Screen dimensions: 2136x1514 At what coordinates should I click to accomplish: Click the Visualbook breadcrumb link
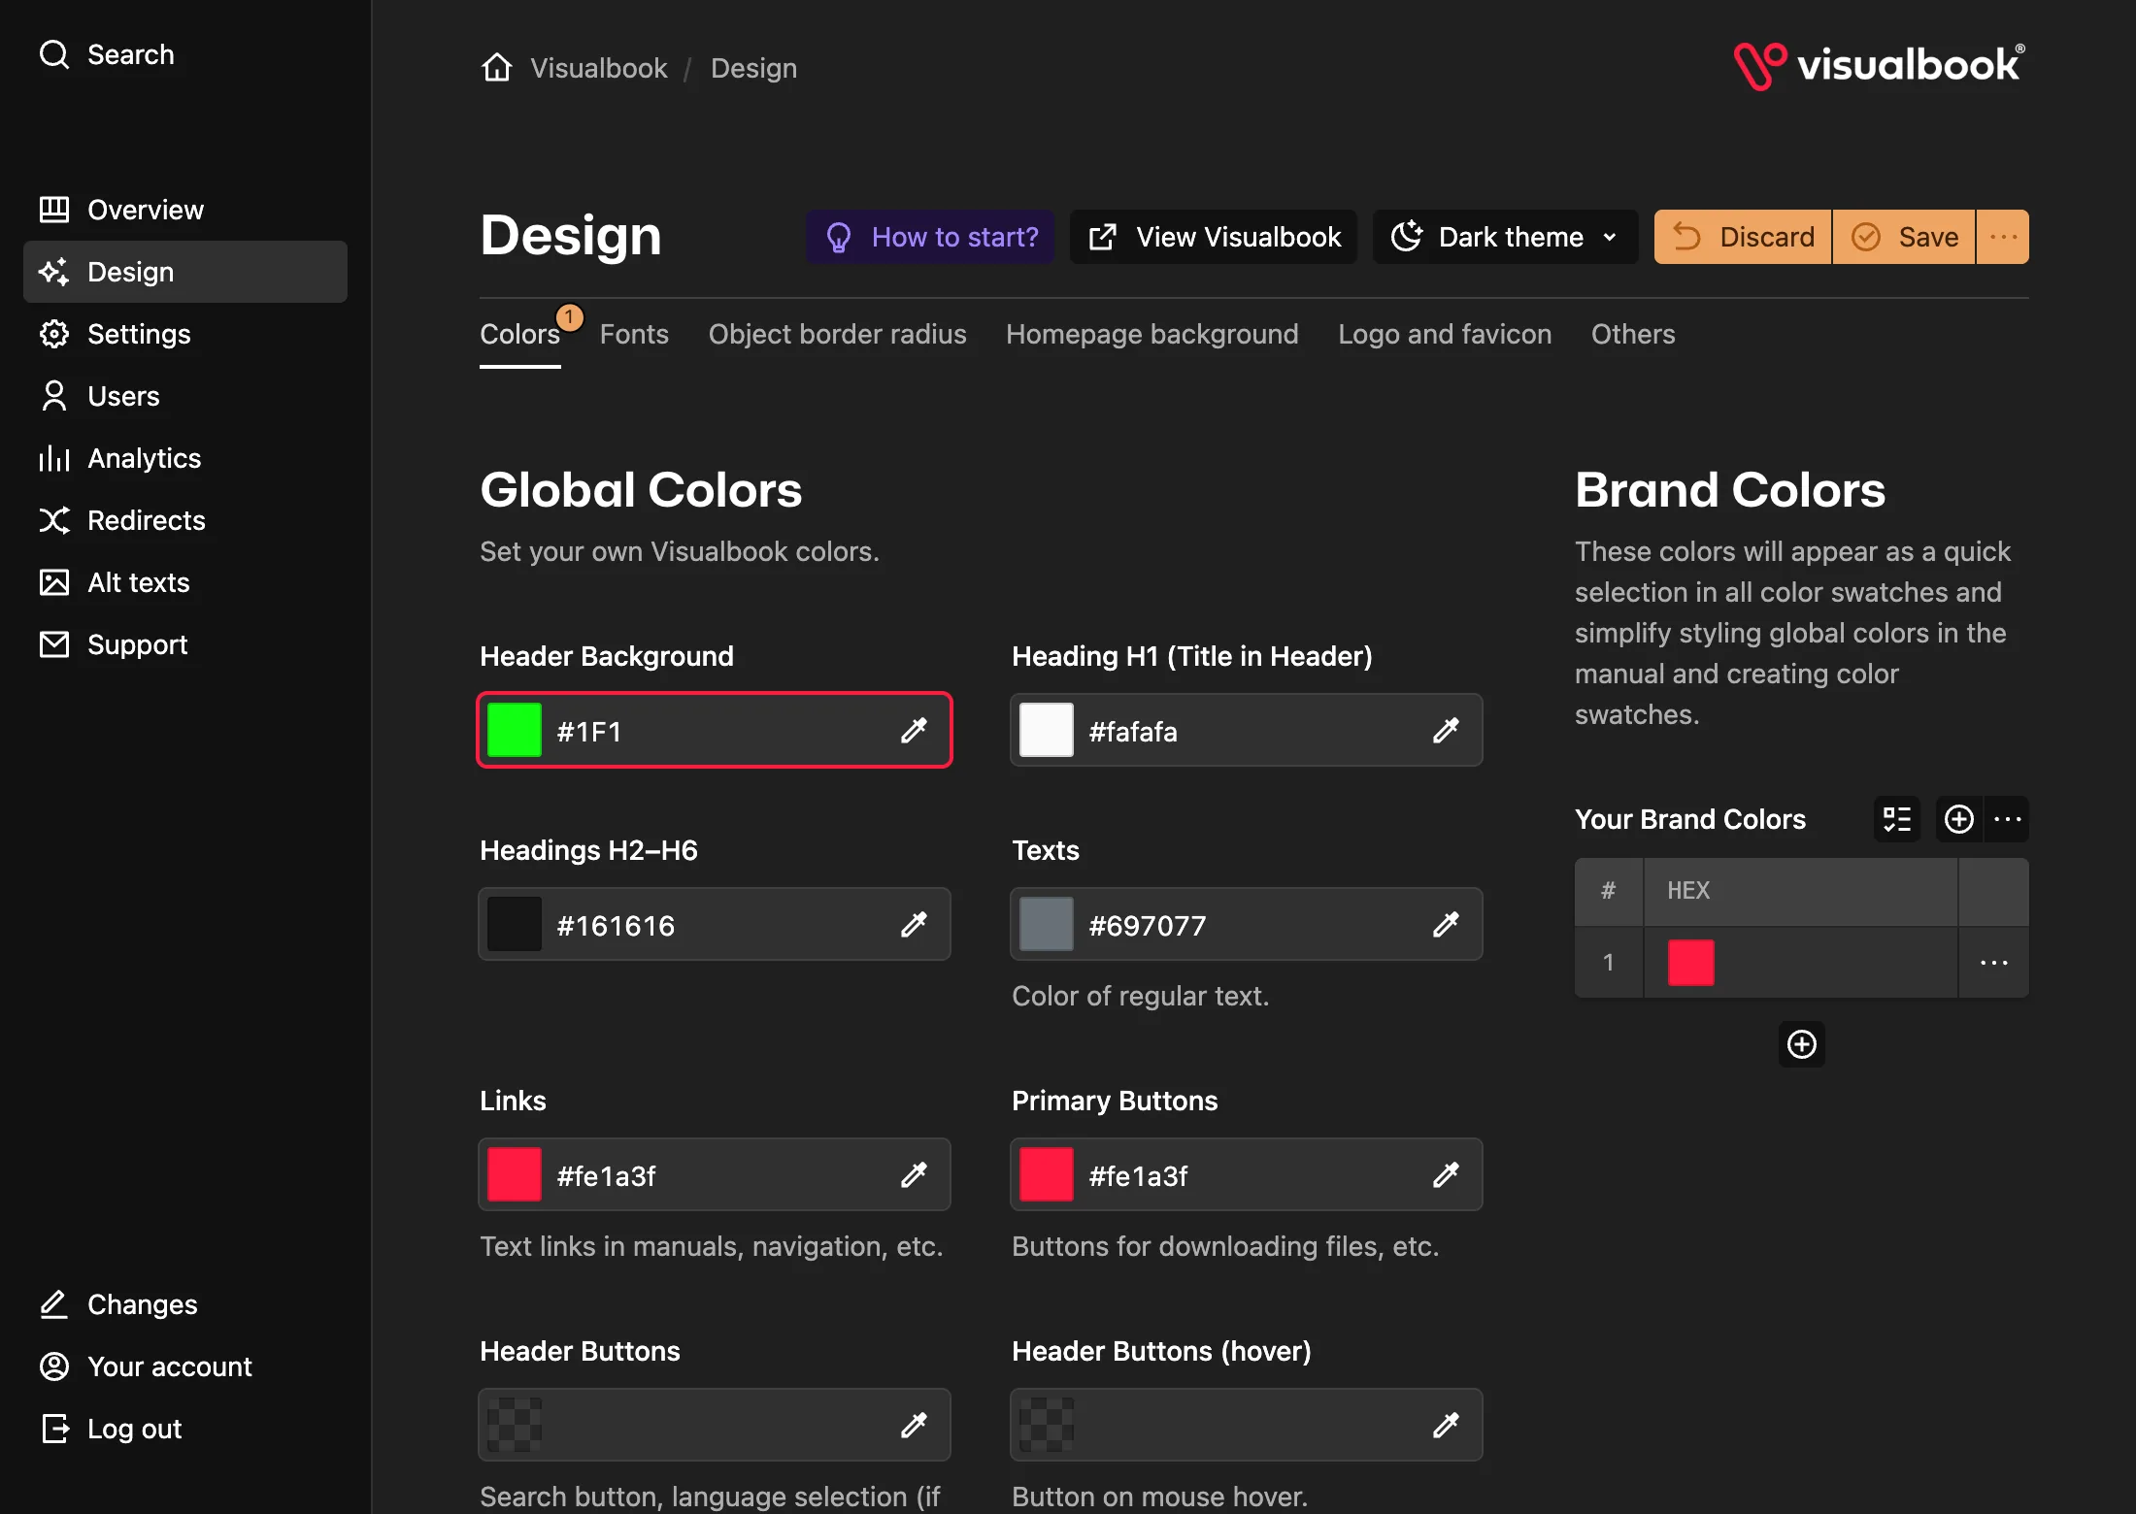tap(599, 68)
